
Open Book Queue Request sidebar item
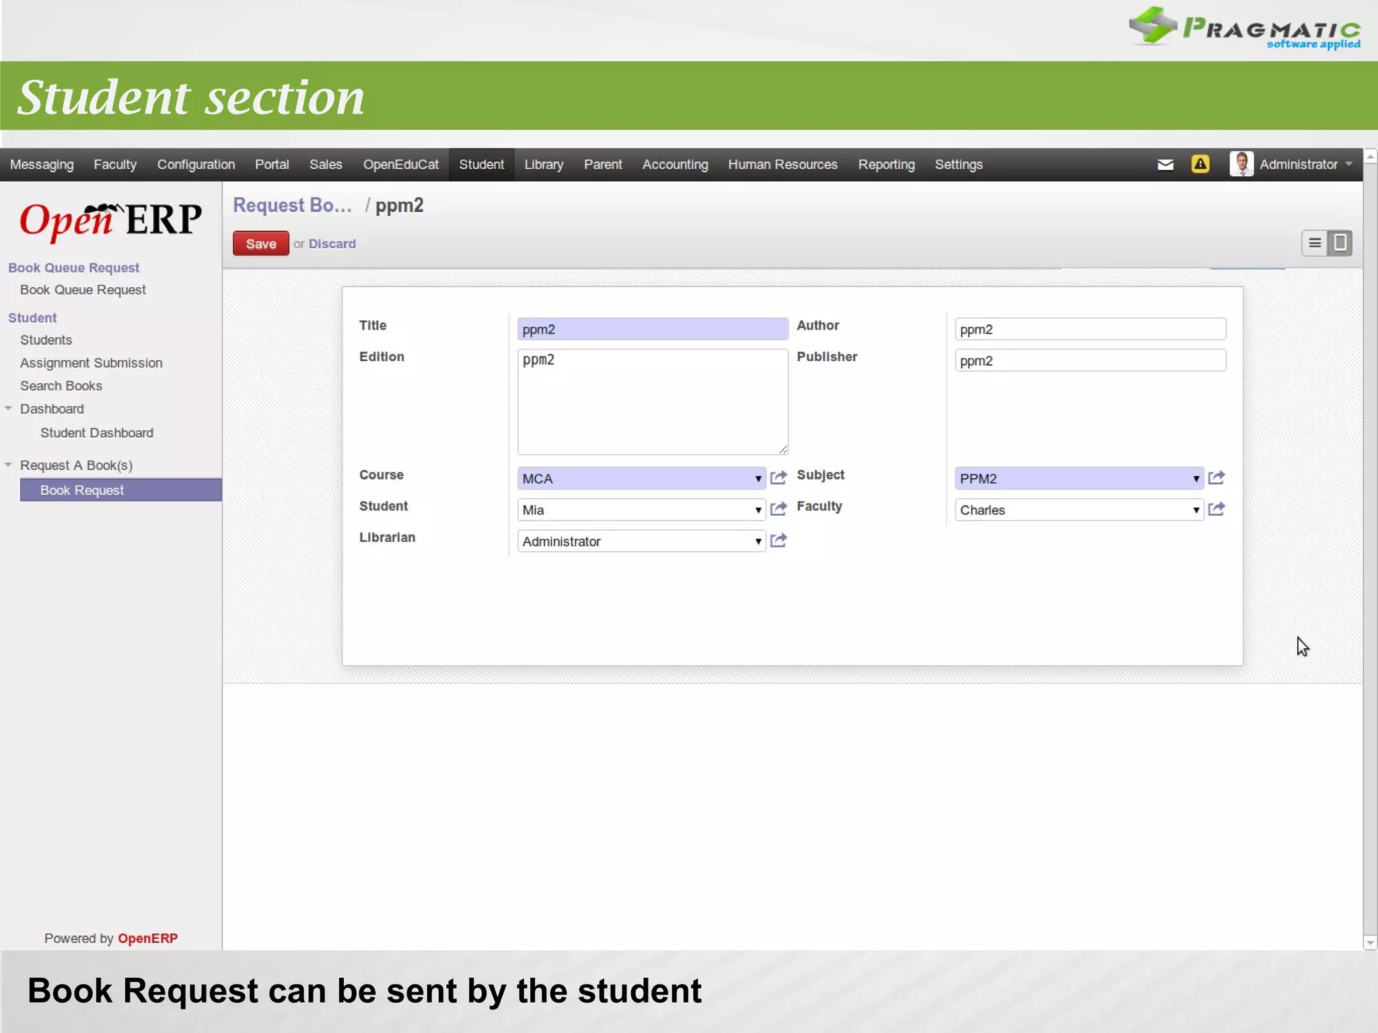pos(83,290)
